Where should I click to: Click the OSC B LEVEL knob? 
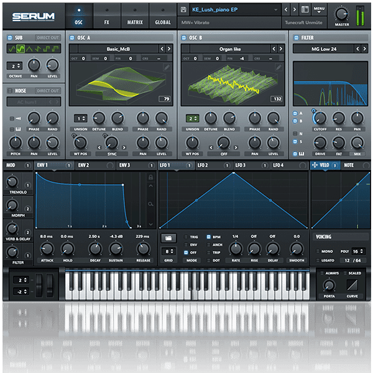[273, 143]
